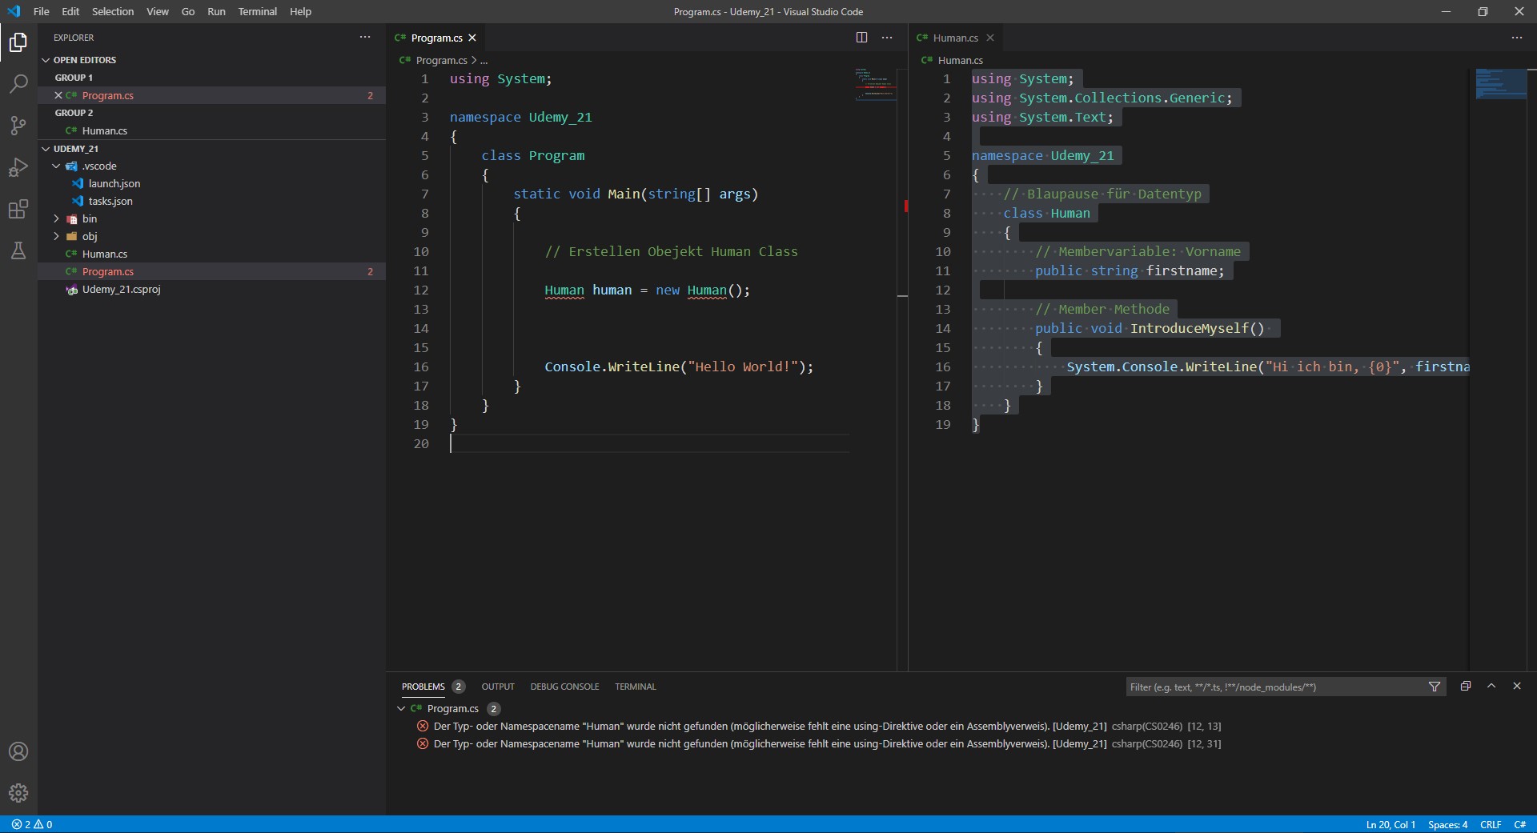Open the Go menu
This screenshot has height=833, width=1537.
[x=188, y=11]
